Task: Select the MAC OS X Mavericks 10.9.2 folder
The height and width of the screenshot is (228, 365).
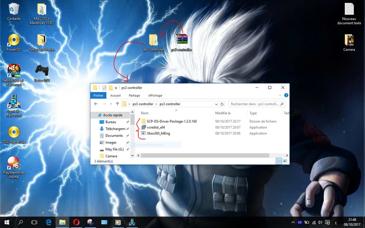Action: (x=42, y=14)
